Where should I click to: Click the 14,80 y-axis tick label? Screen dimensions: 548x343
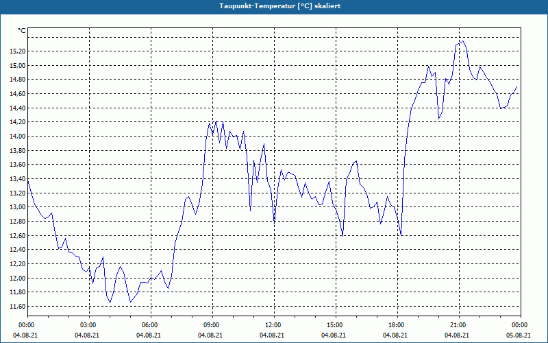[x=18, y=80]
